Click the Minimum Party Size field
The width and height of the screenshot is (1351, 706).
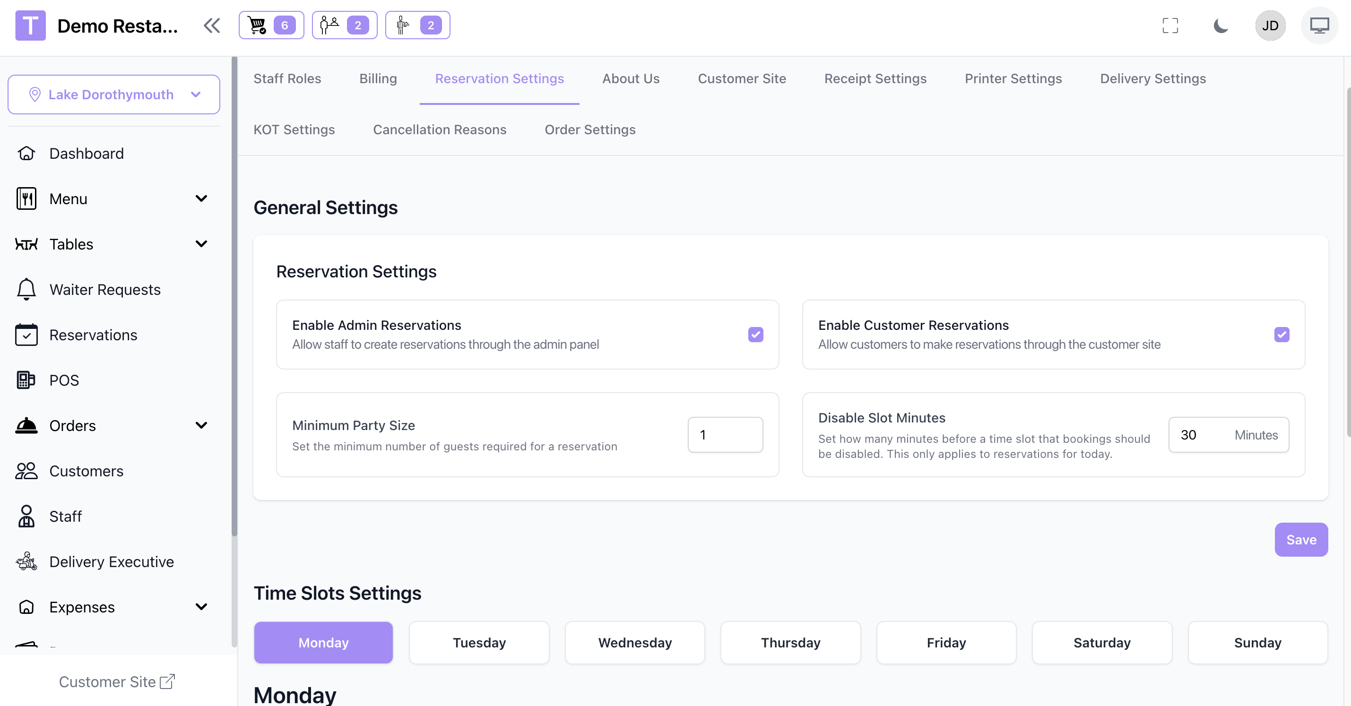725,434
